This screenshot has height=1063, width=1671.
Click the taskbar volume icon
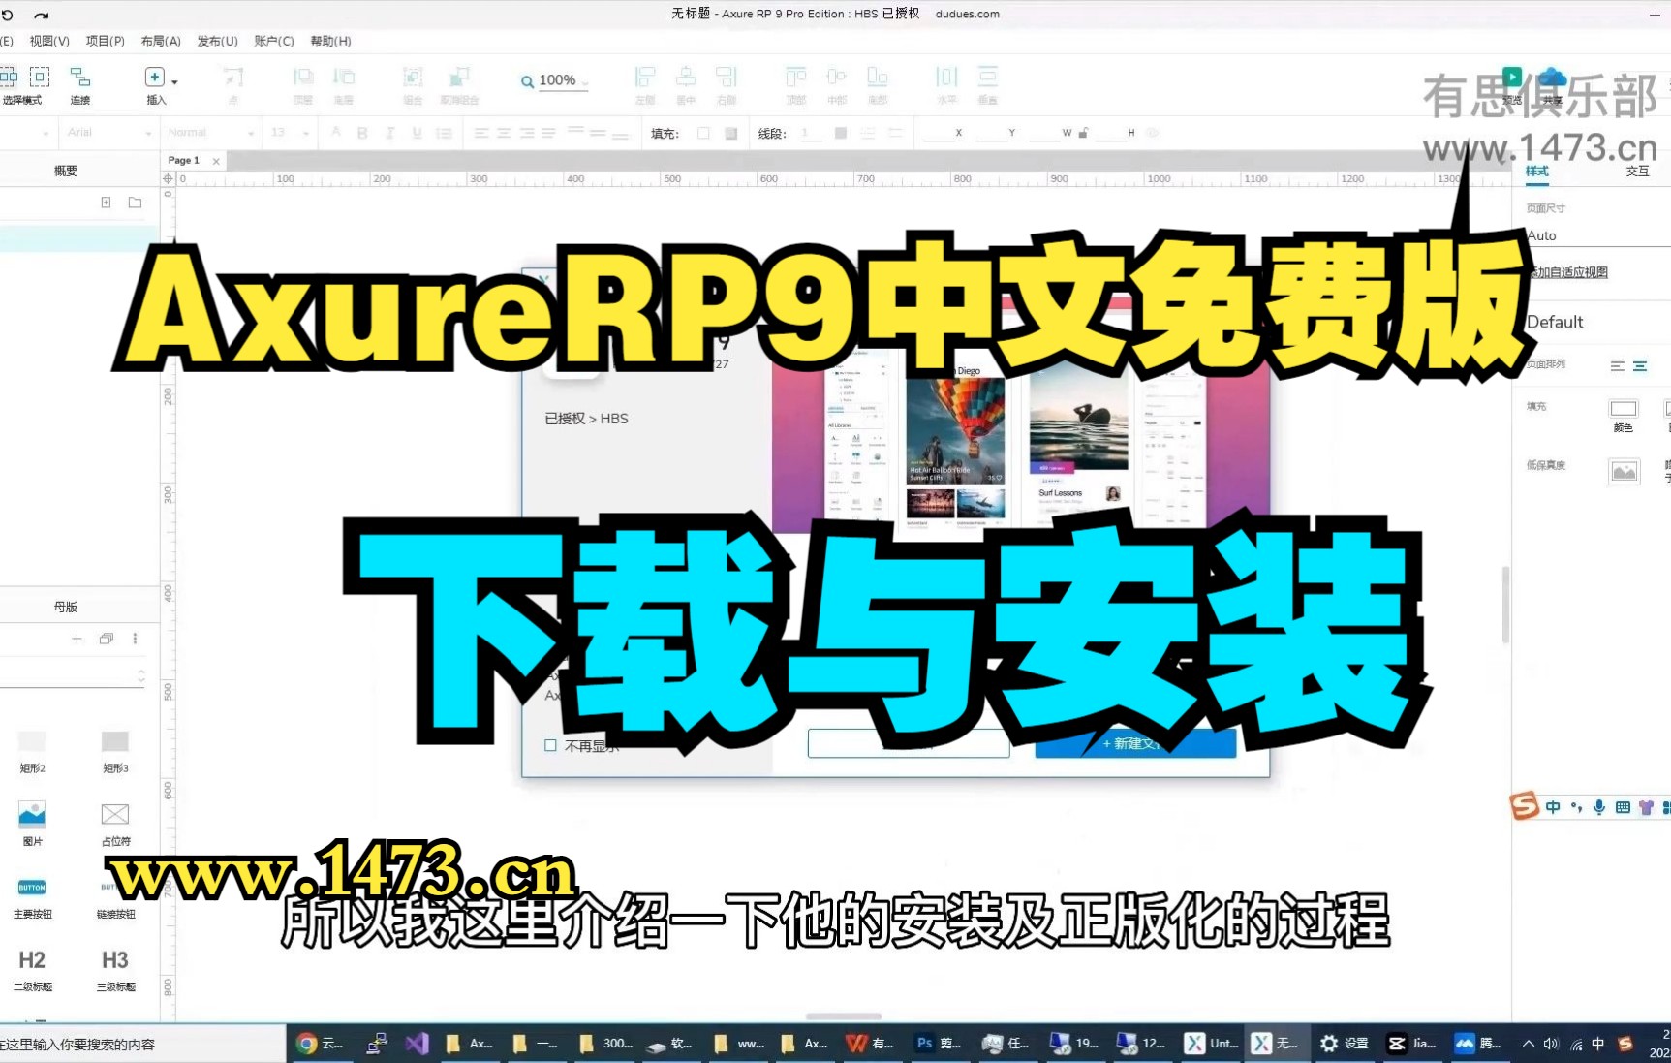(x=1551, y=1044)
